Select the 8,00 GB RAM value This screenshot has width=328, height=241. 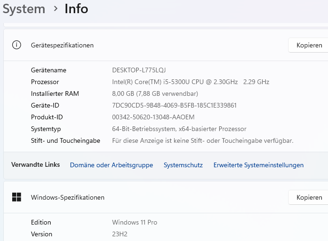(155, 93)
